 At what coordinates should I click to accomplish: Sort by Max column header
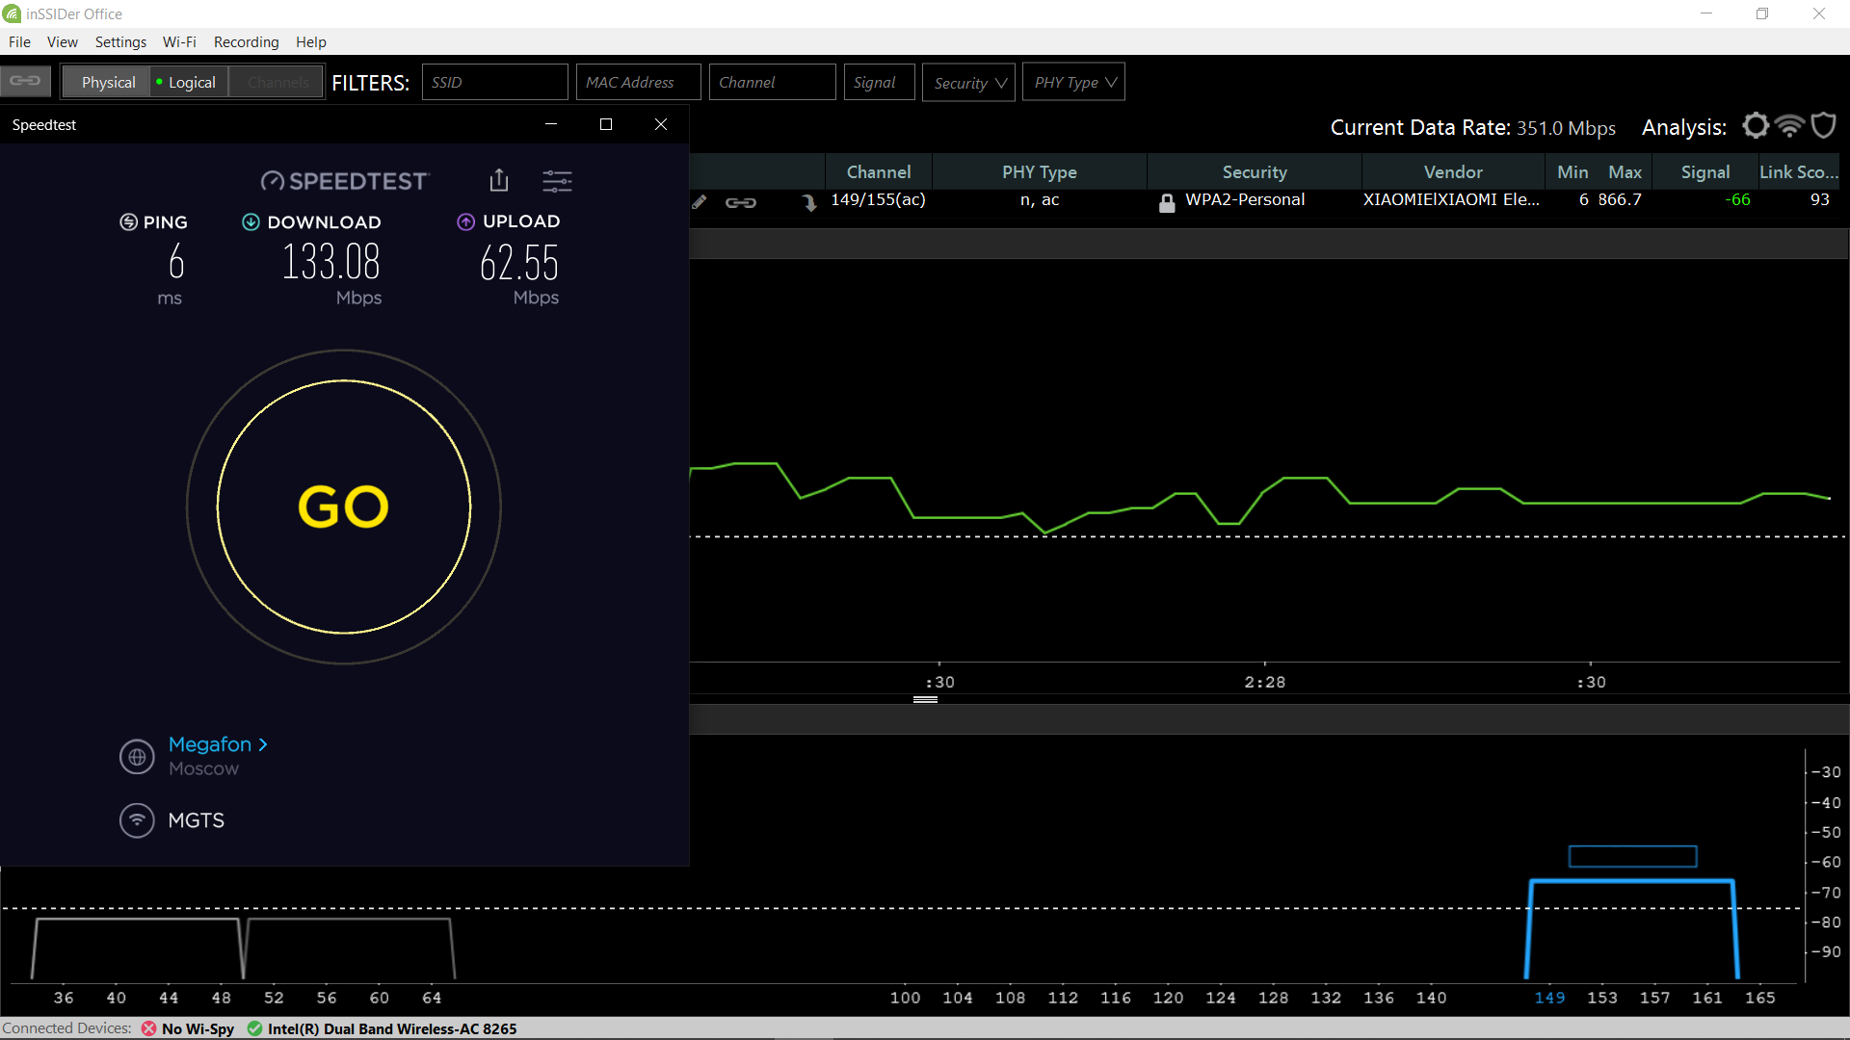1625,171
